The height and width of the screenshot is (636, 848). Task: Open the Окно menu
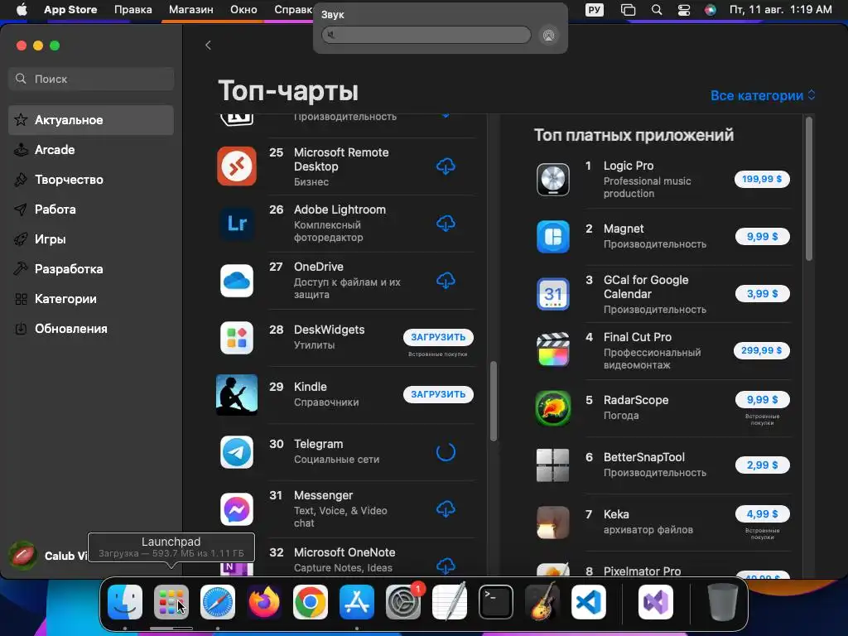[243, 10]
